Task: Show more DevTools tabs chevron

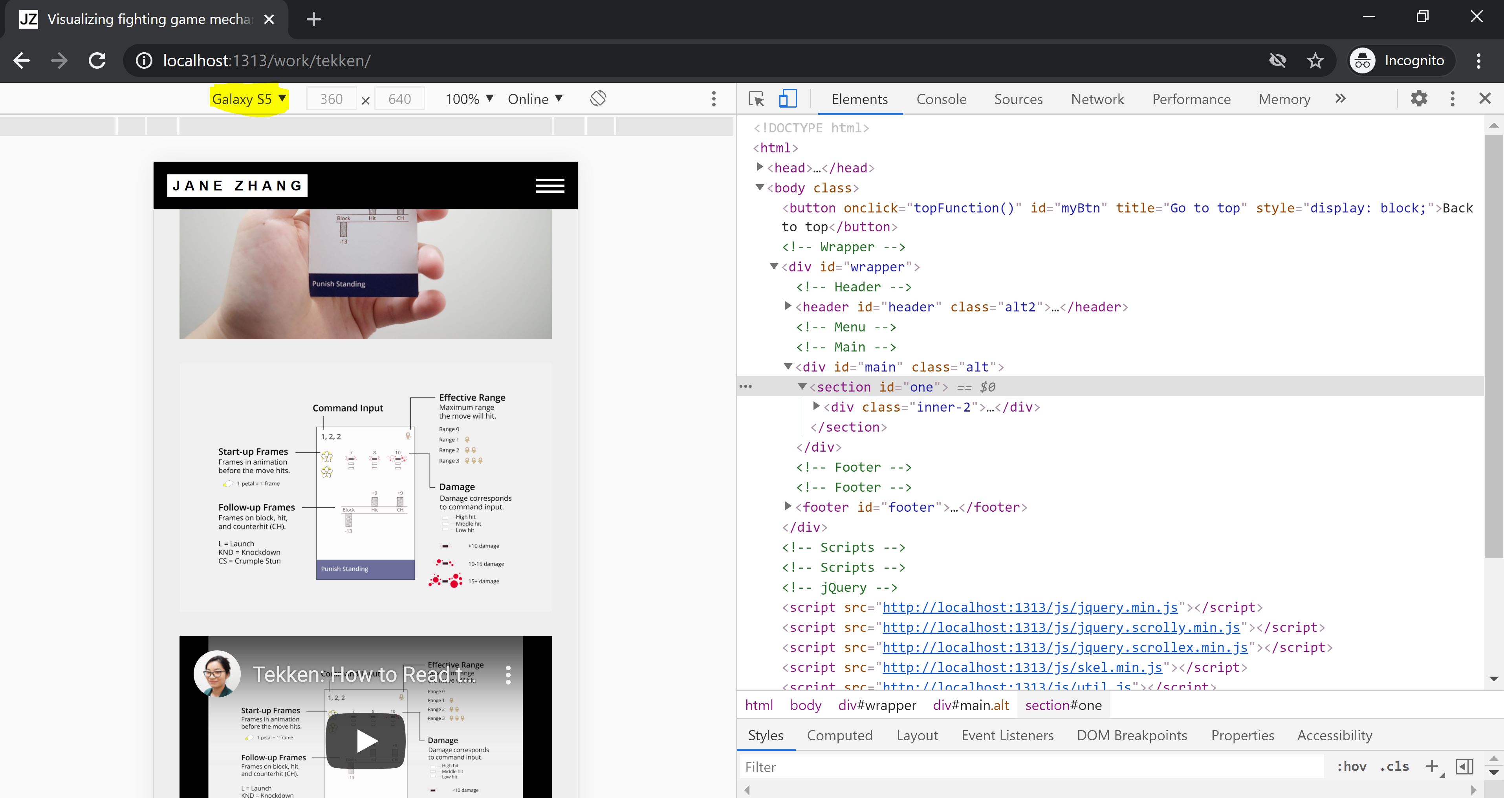Action: [1341, 98]
